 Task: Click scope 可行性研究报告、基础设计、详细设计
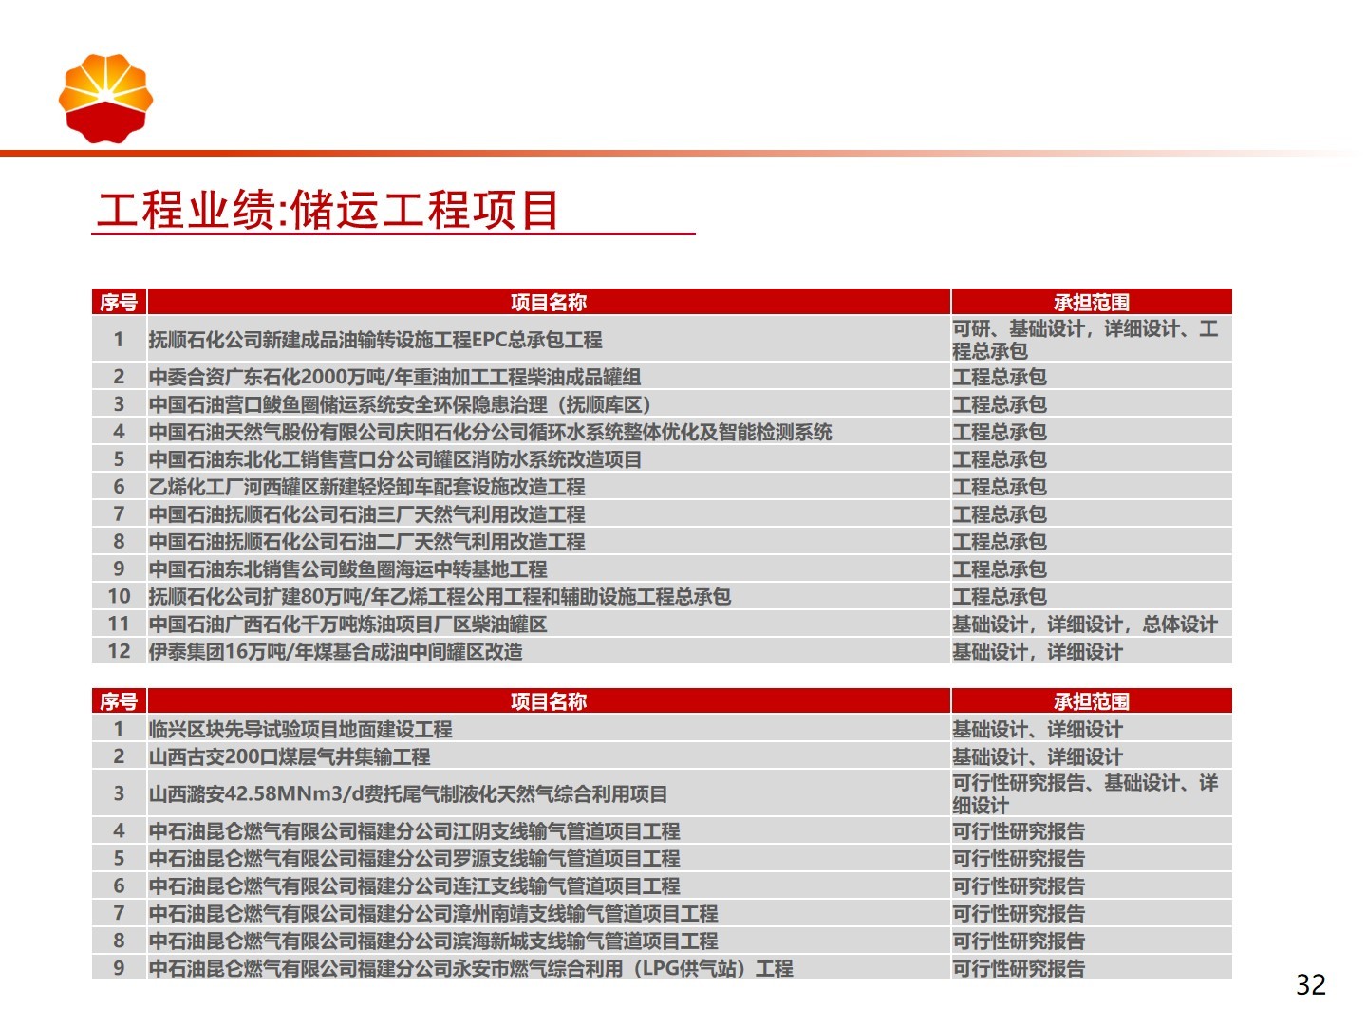1091,793
